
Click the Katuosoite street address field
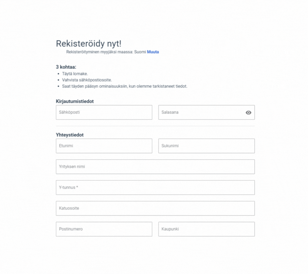coord(155,208)
